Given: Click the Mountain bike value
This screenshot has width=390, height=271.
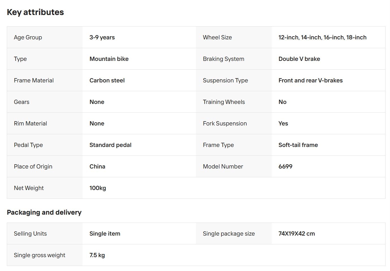Looking at the screenshot, I should (109, 59).
